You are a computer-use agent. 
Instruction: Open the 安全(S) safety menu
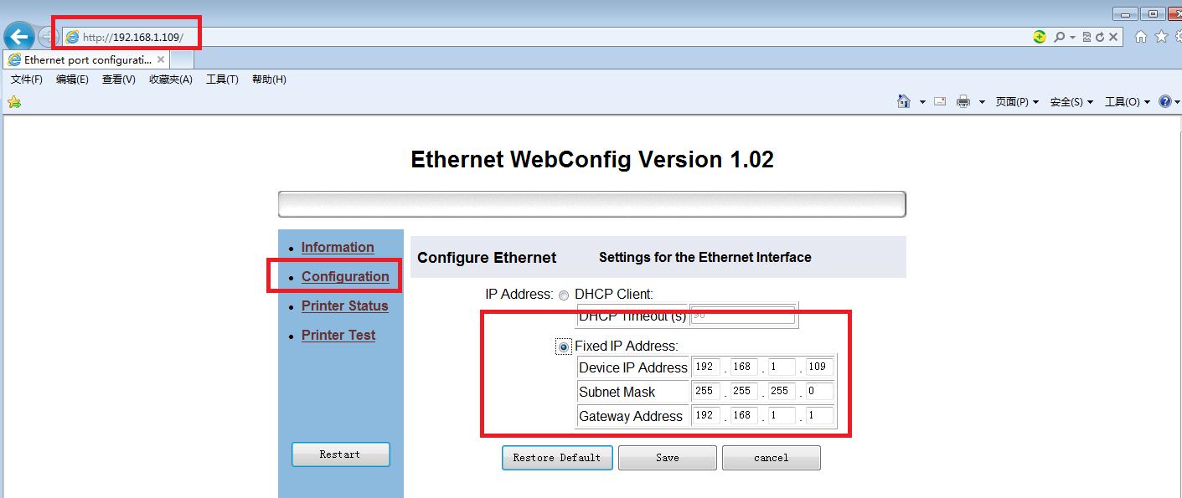tap(1071, 102)
